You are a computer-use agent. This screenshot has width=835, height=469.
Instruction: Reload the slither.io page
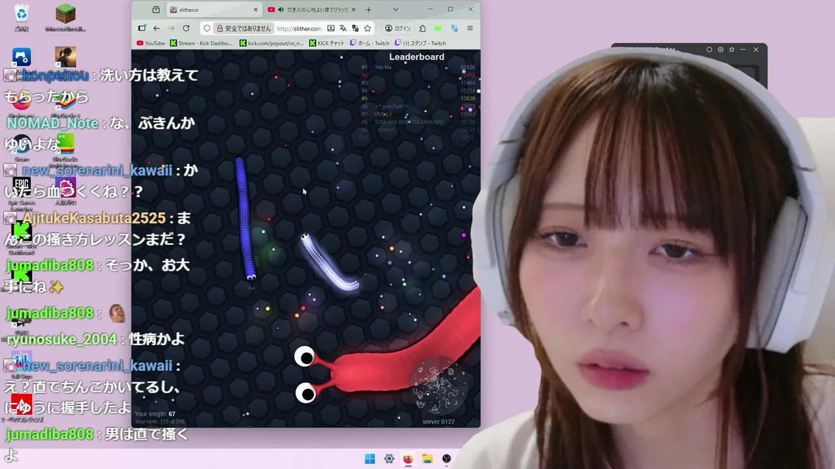186,28
